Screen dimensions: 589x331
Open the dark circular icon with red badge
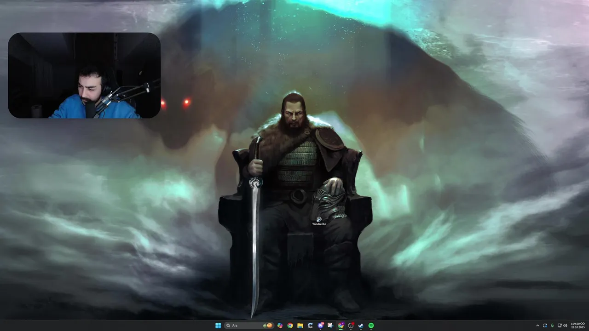(x=351, y=325)
